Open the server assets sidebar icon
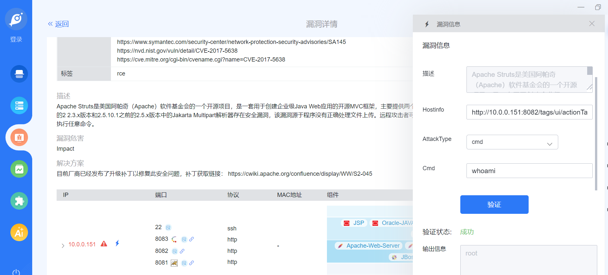The height and width of the screenshot is (275, 608). tap(19, 105)
